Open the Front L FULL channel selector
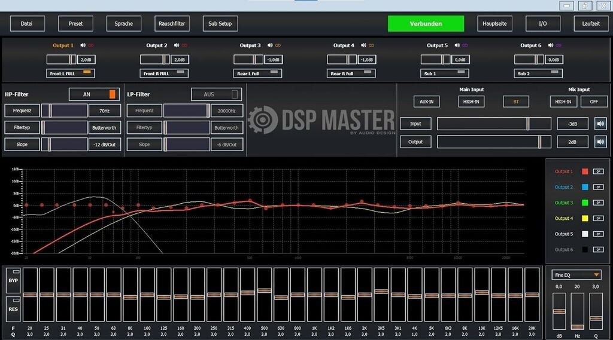Viewport: 613px width, 340px height. pos(71,73)
